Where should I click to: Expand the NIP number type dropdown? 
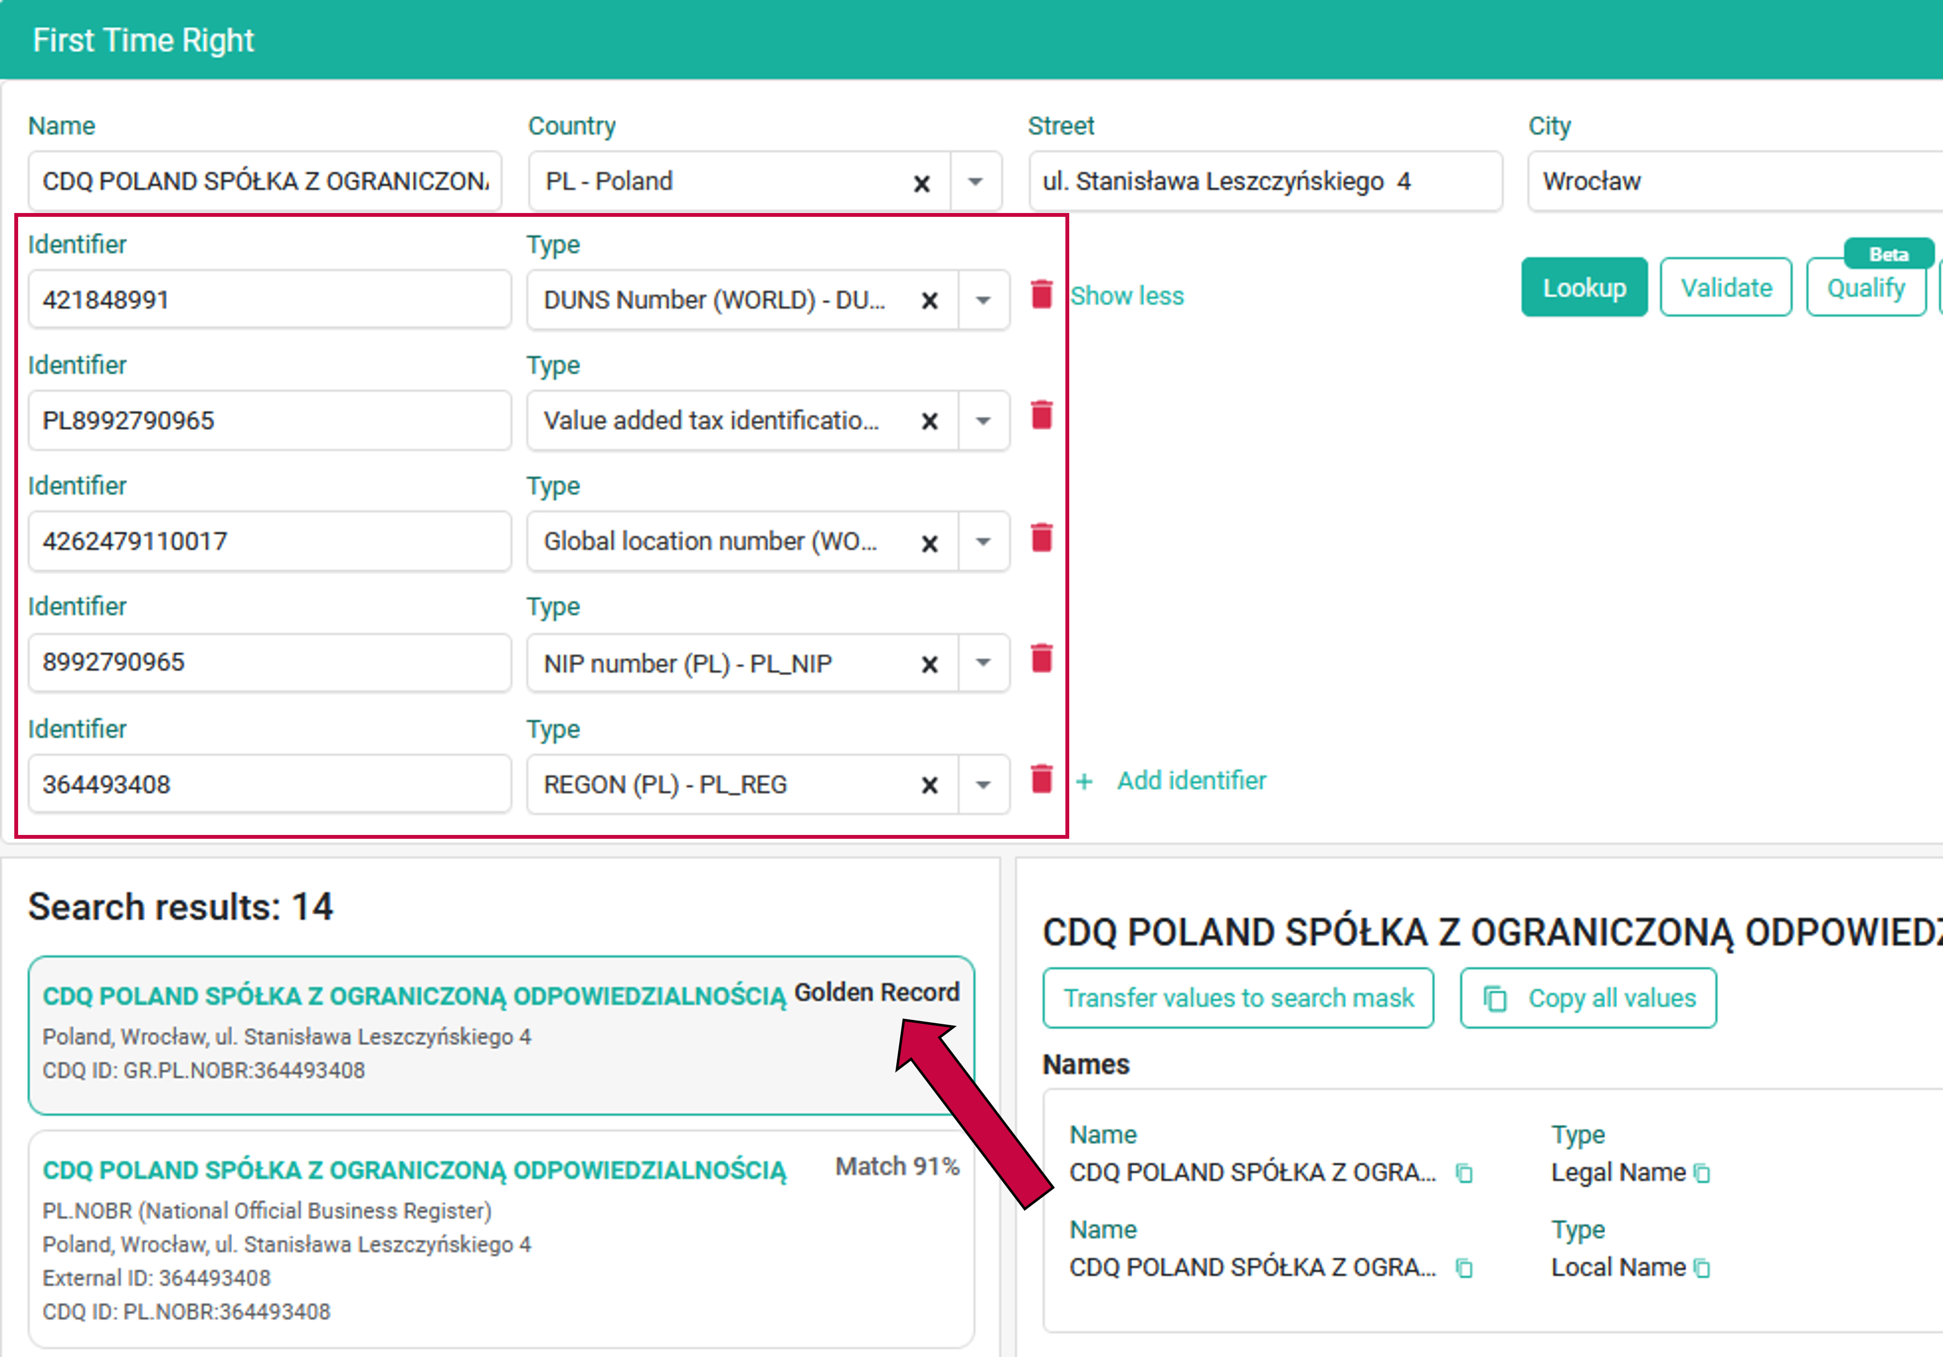tap(984, 663)
